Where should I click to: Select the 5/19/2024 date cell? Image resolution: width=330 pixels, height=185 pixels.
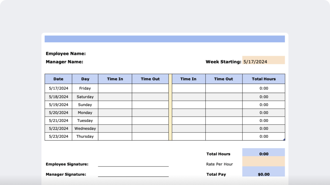58,104
